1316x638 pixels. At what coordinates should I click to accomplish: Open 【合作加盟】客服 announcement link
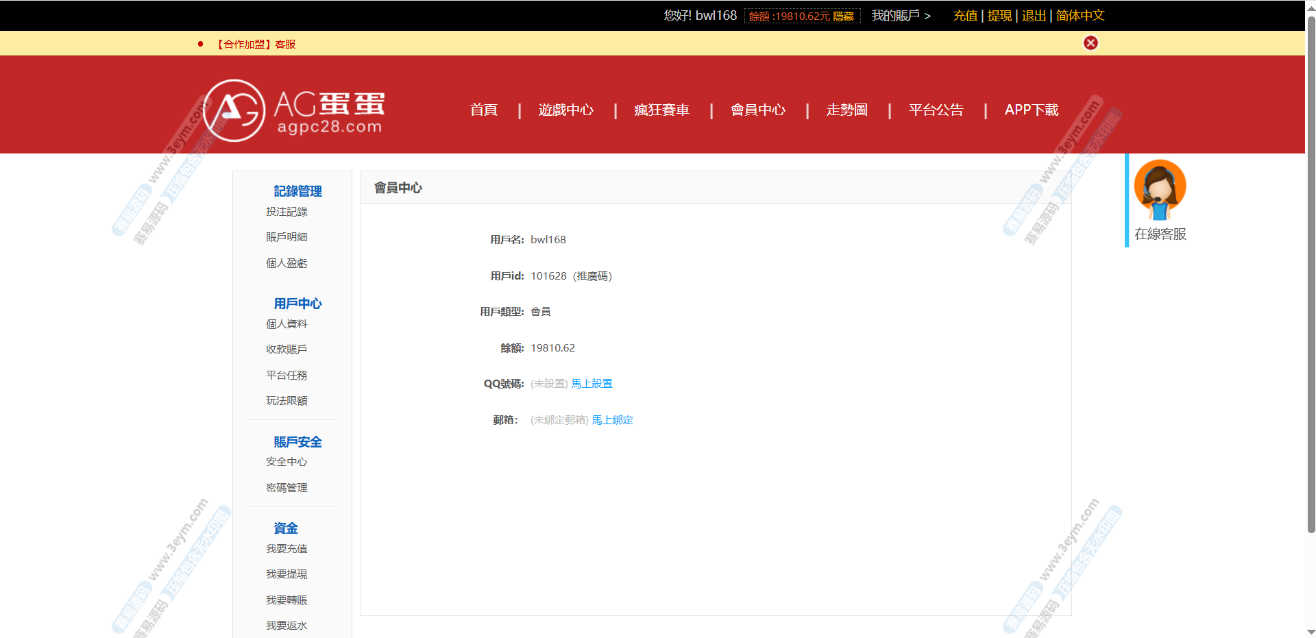[256, 45]
